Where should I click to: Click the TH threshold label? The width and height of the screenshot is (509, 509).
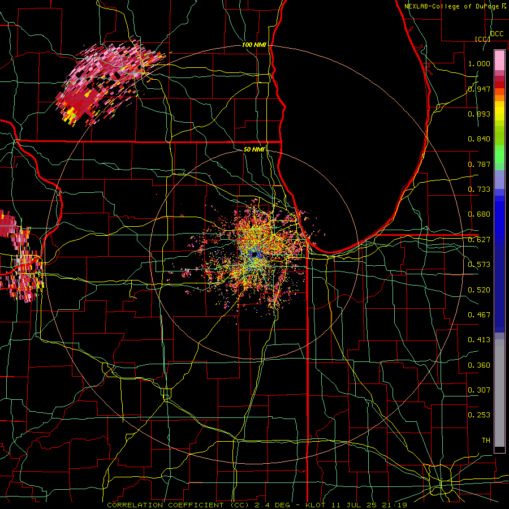(486, 441)
